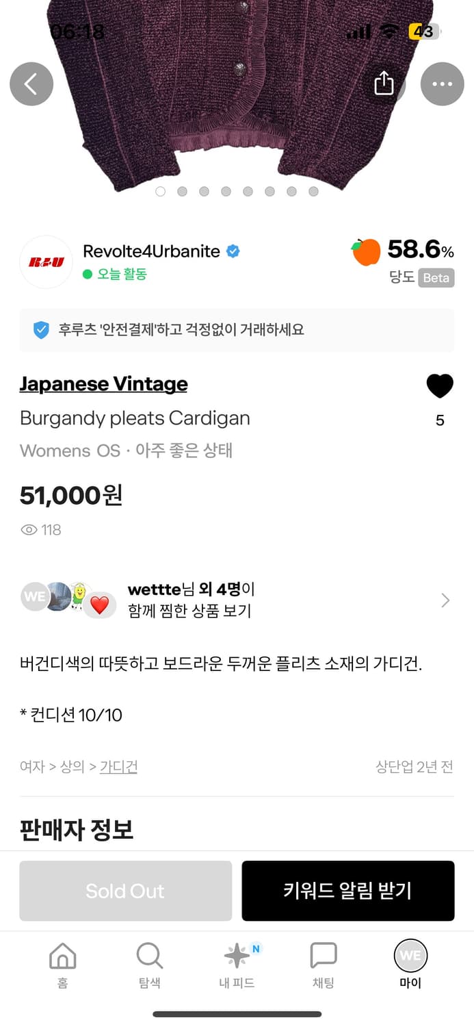This screenshot has height=1027, width=474.
Task: Tap the orange peach sweetness icon
Action: pos(366,252)
